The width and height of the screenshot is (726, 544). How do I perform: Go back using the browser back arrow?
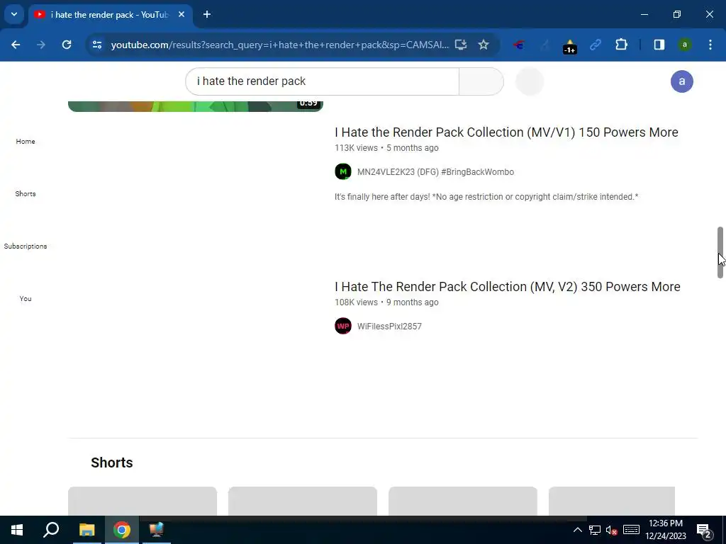click(x=16, y=45)
